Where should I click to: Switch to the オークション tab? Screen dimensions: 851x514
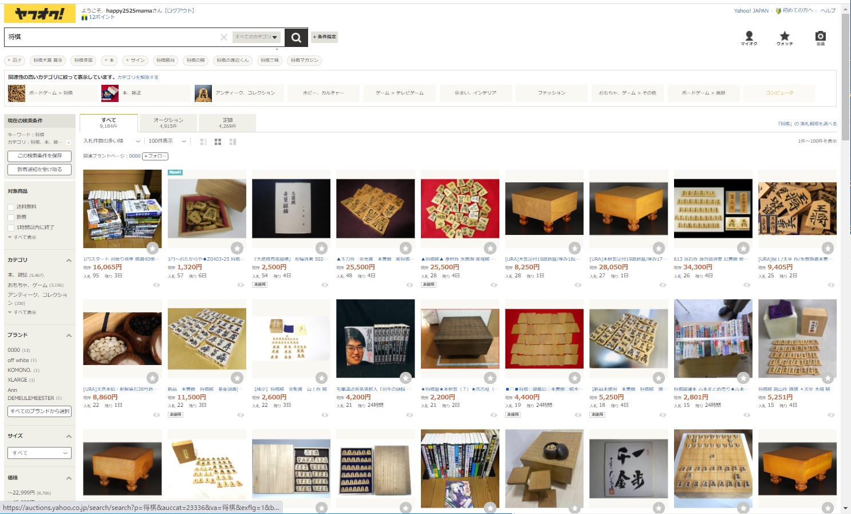(168, 123)
